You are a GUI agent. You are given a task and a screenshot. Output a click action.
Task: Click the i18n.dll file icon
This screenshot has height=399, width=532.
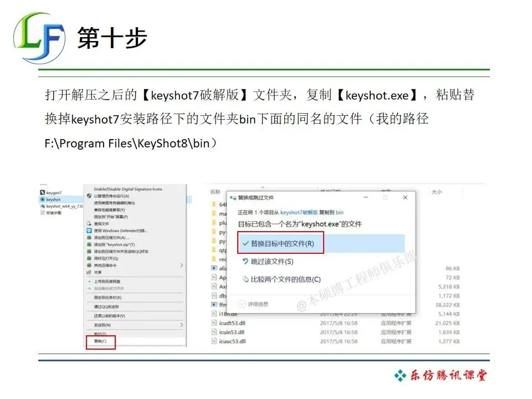point(214,314)
